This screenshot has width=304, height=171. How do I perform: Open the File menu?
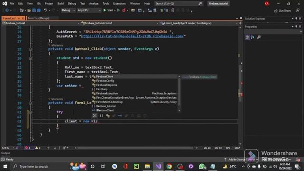point(12,3)
